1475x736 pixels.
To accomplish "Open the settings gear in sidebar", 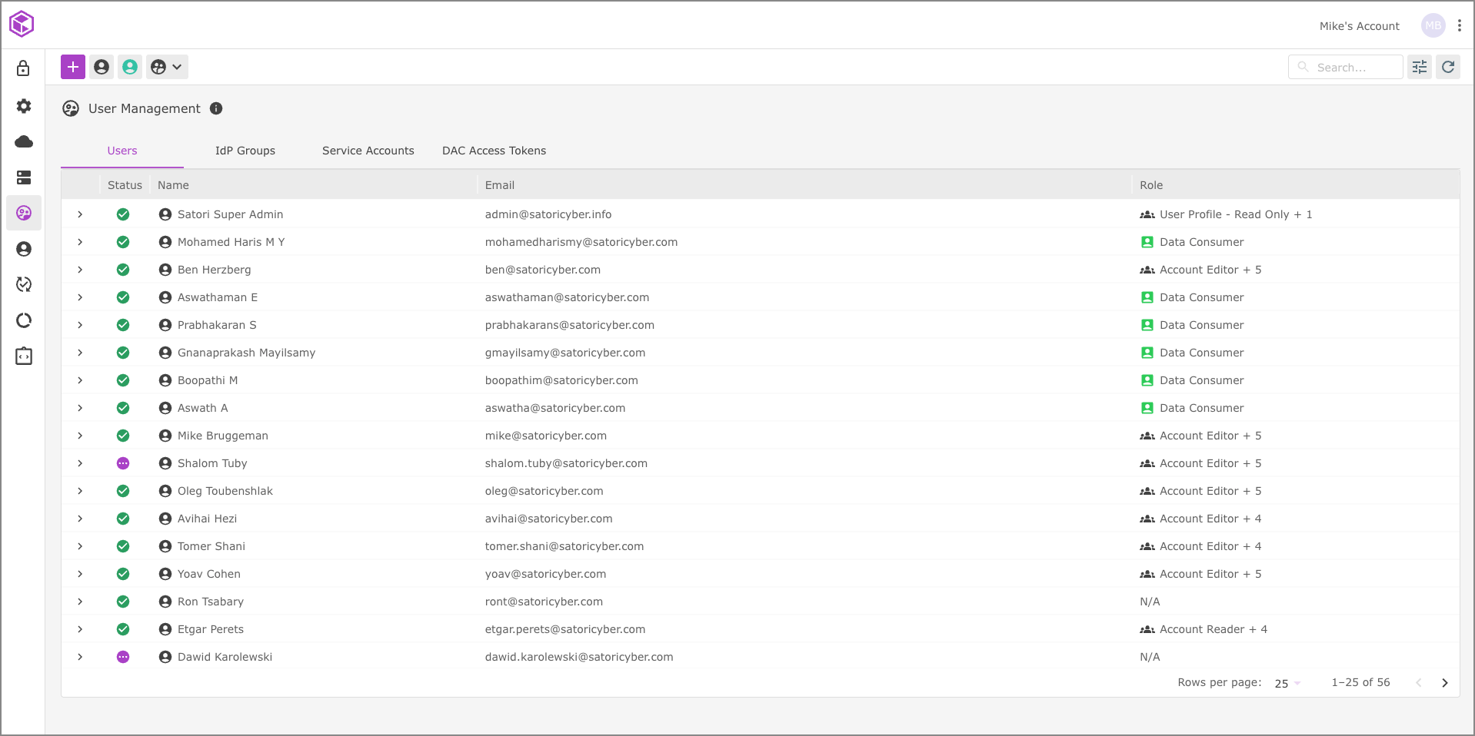I will (24, 106).
